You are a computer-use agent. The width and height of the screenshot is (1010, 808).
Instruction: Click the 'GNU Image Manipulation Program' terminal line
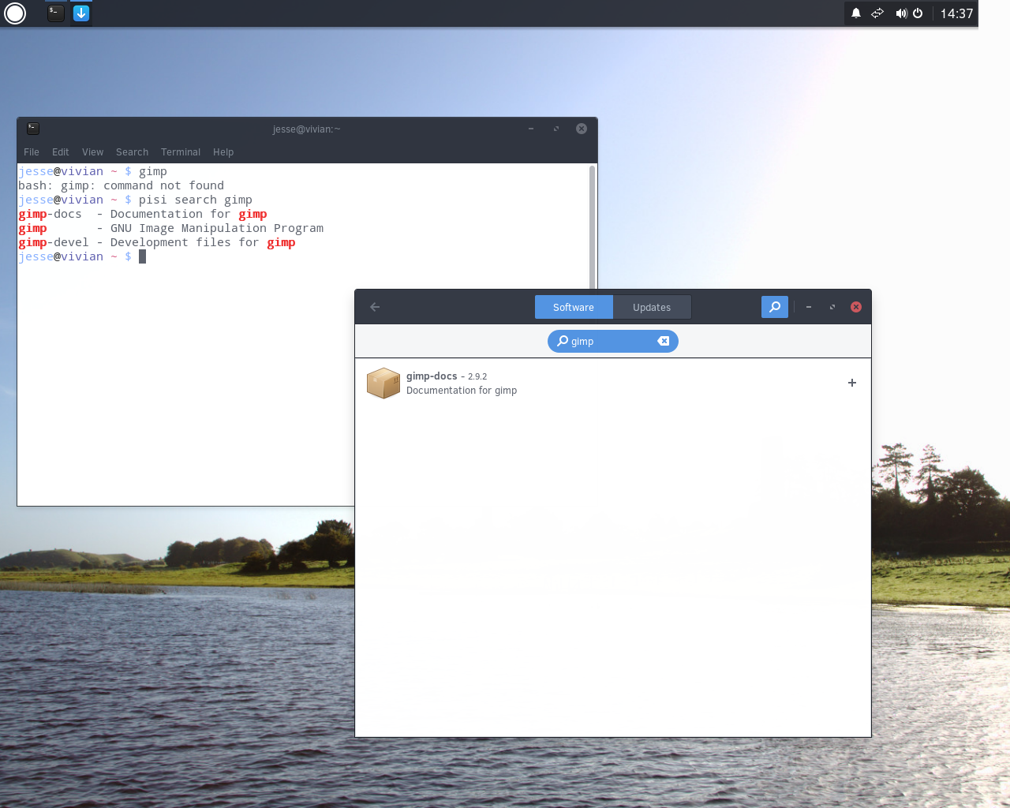pyautogui.click(x=217, y=228)
